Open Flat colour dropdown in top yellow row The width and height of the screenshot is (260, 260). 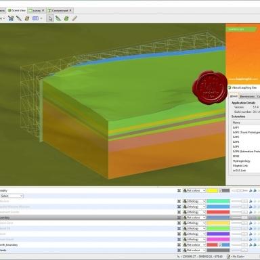pyautogui.click(x=194, y=190)
